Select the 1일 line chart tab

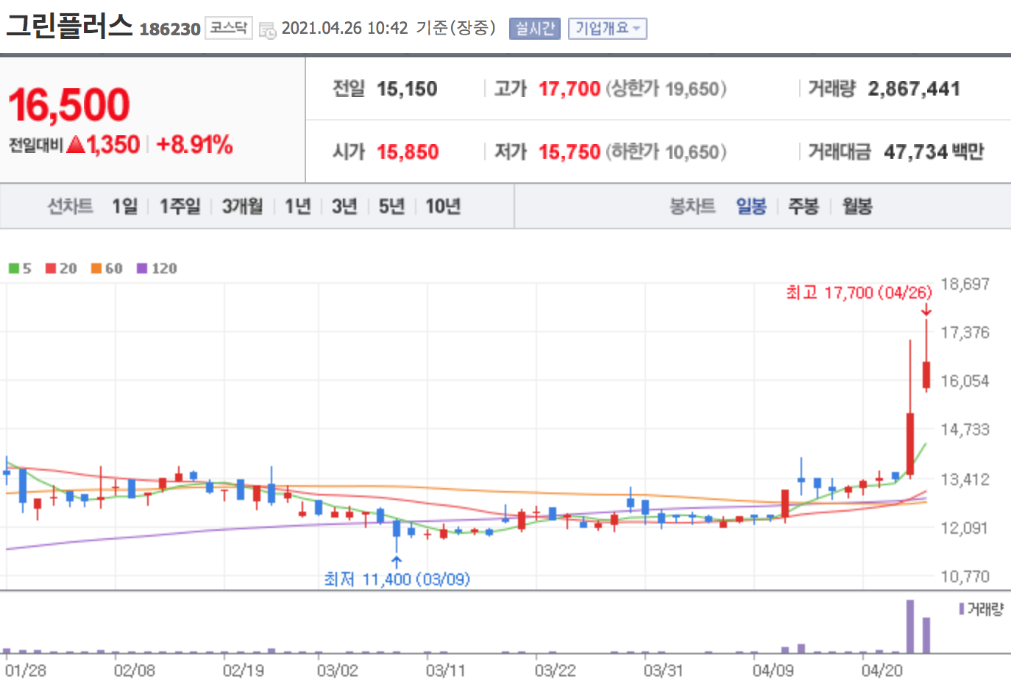(x=125, y=207)
